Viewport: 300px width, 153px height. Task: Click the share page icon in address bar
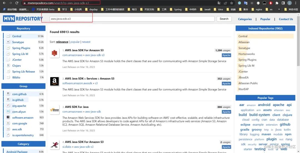[x=225, y=3]
